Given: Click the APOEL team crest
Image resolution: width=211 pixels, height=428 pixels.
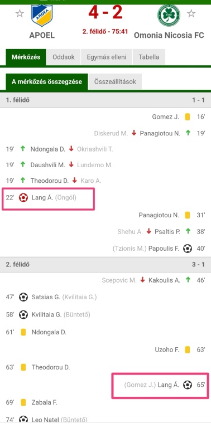Looking at the screenshot, I should [42, 15].
